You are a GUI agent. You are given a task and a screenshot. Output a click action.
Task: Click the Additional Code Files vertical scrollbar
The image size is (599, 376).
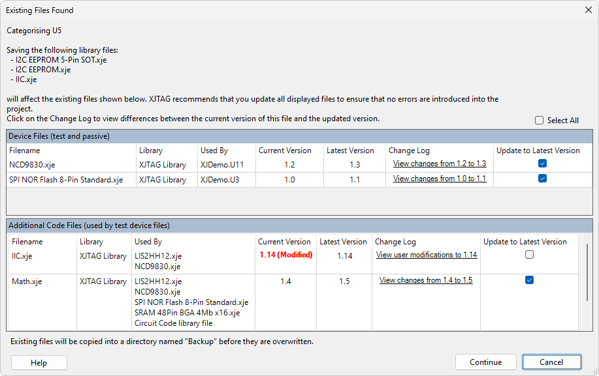pos(587,274)
